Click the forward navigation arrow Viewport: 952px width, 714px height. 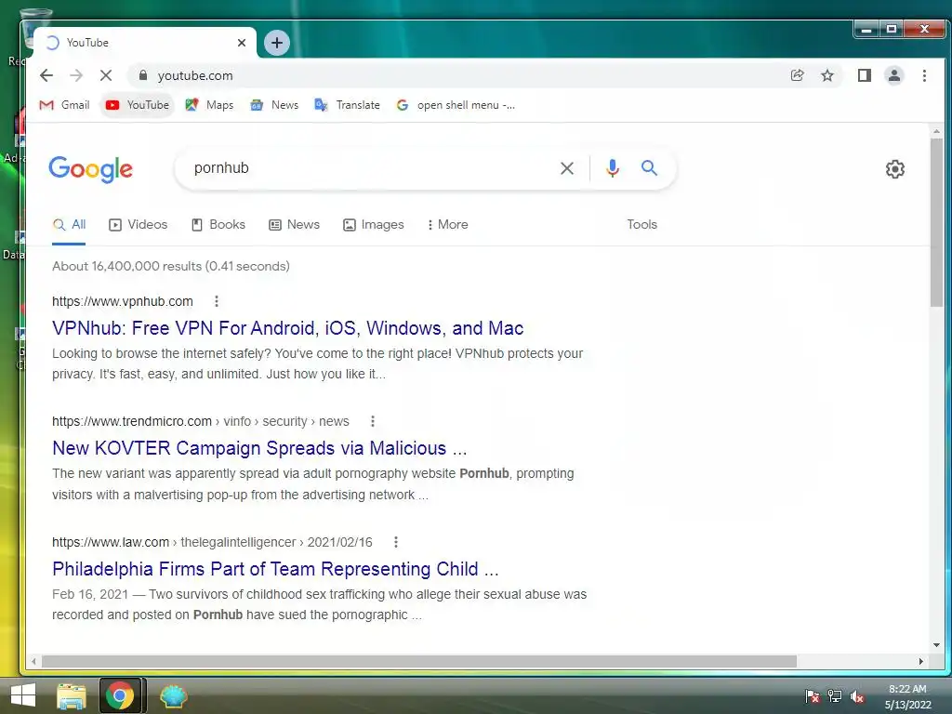76,75
